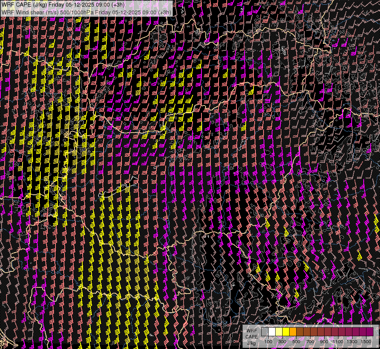Click the 1500 legend scale label
This screenshot has height=349, width=380.
[366, 342]
